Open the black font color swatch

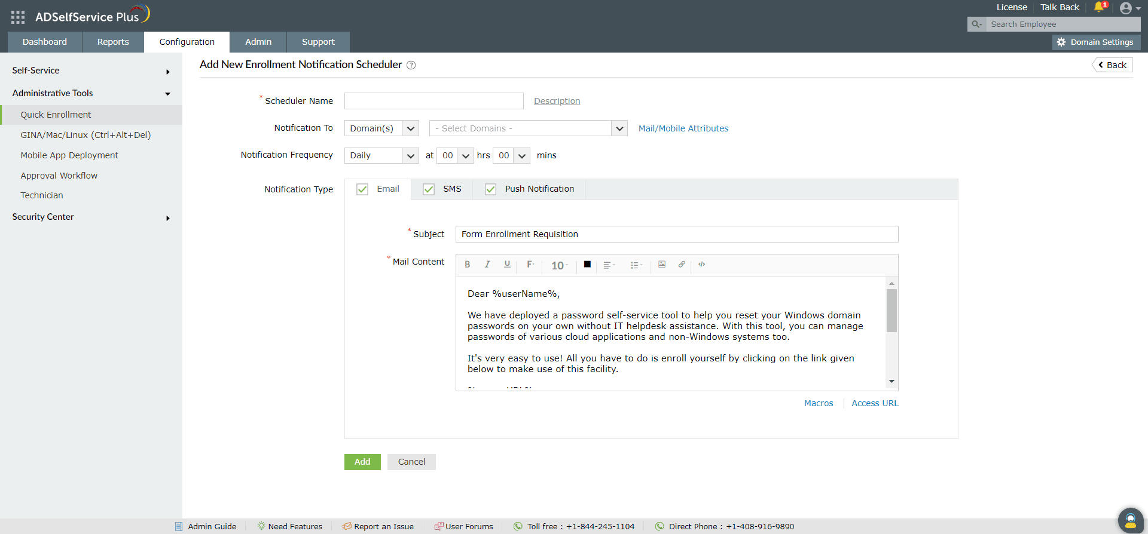tap(587, 265)
